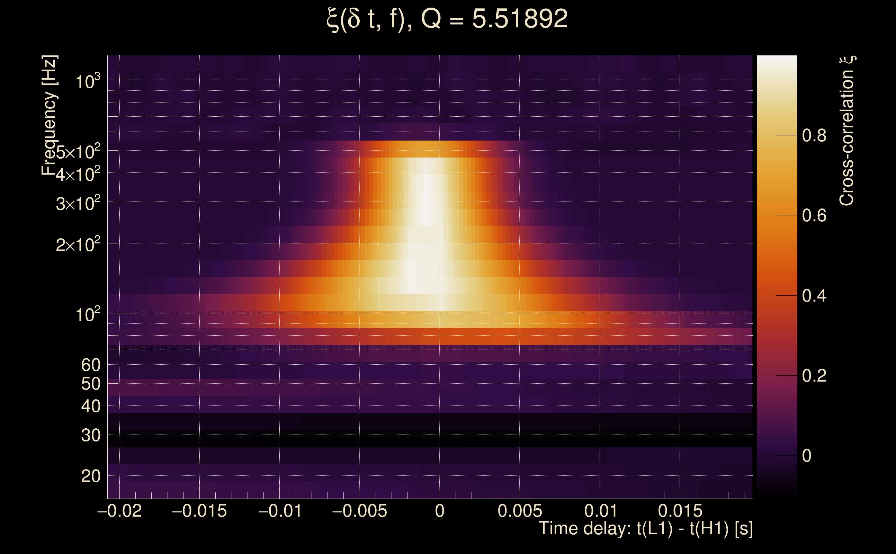Viewport: 896px width, 554px height.
Task: Click the Cross-correlation ξ colorbar title
Action: click(847, 131)
